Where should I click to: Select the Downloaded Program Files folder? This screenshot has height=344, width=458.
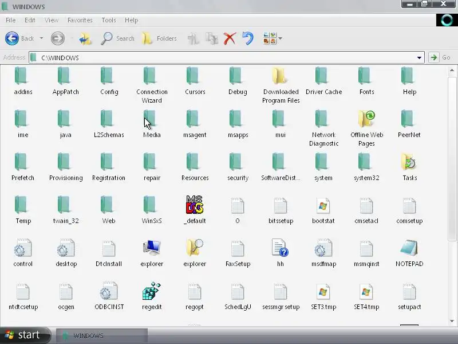(280, 76)
